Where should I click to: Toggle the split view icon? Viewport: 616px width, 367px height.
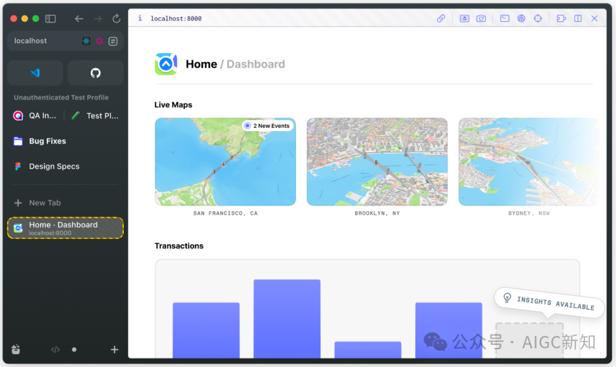(x=578, y=18)
